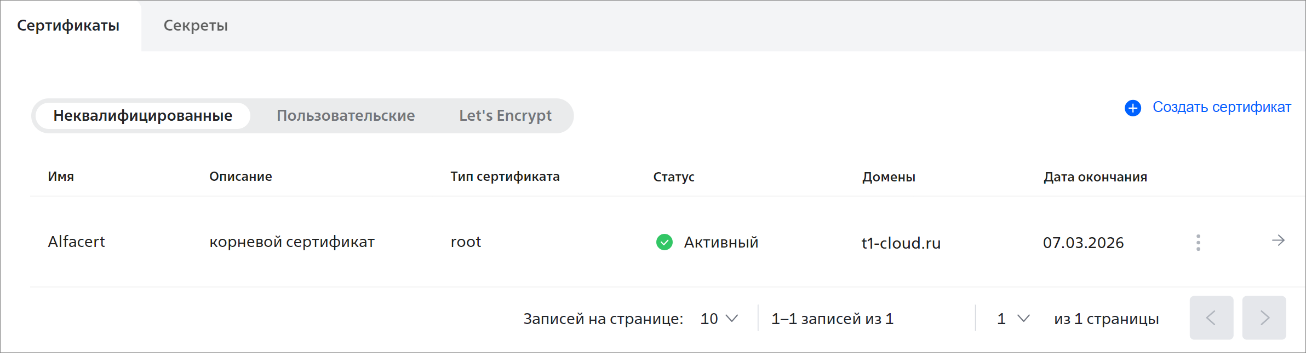Open the three-dot menu for Alfacert

click(1198, 243)
